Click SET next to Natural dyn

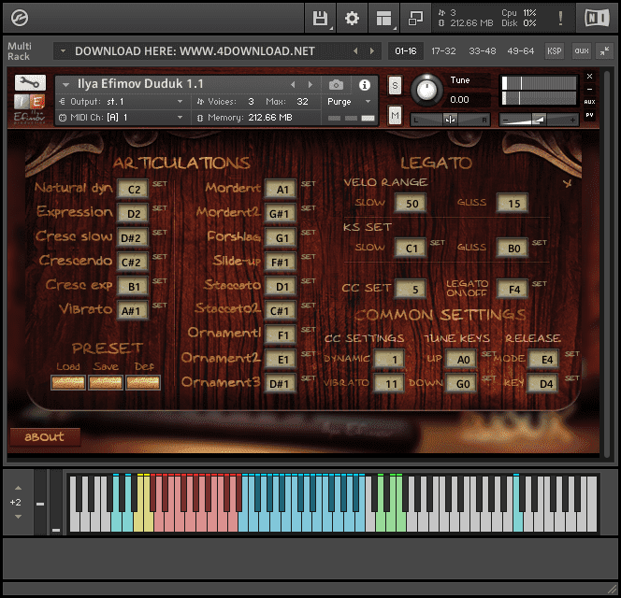coord(160,184)
